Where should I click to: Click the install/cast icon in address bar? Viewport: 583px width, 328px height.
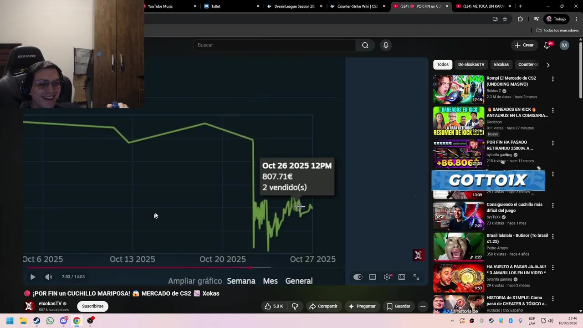coord(495,19)
